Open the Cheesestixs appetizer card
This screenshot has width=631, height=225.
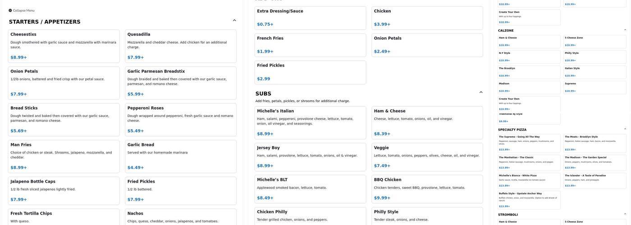pyautogui.click(x=64, y=46)
